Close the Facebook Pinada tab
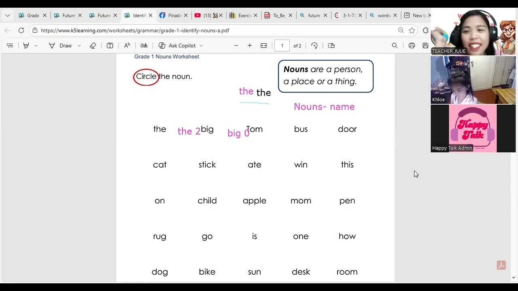The height and width of the screenshot is (291, 518). point(185,15)
